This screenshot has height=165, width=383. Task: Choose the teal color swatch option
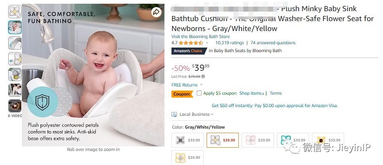(293, 140)
